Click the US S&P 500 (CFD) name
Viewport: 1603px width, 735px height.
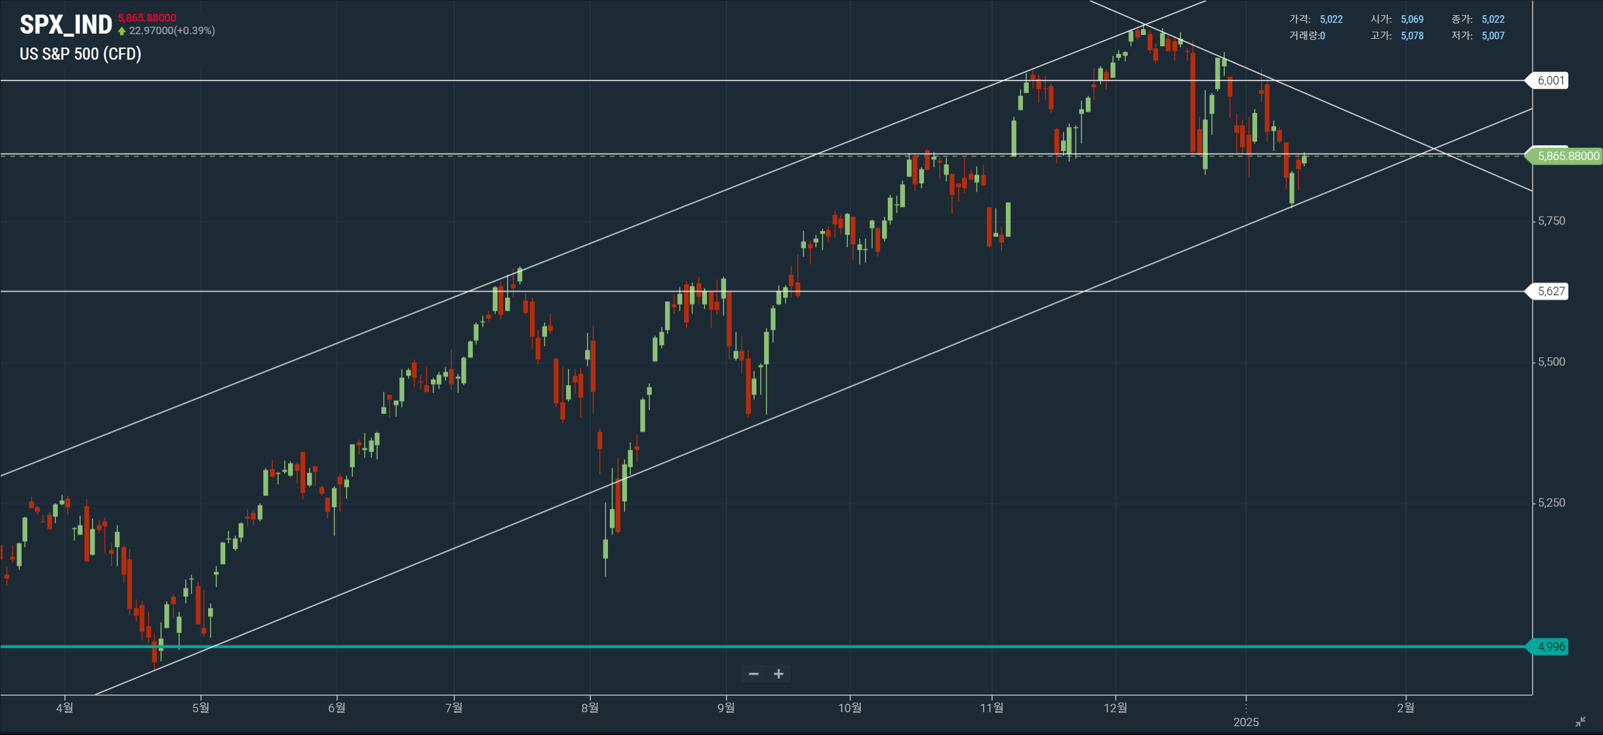[x=81, y=54]
